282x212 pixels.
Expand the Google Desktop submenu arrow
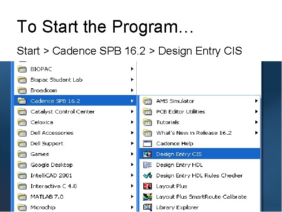coord(132,164)
